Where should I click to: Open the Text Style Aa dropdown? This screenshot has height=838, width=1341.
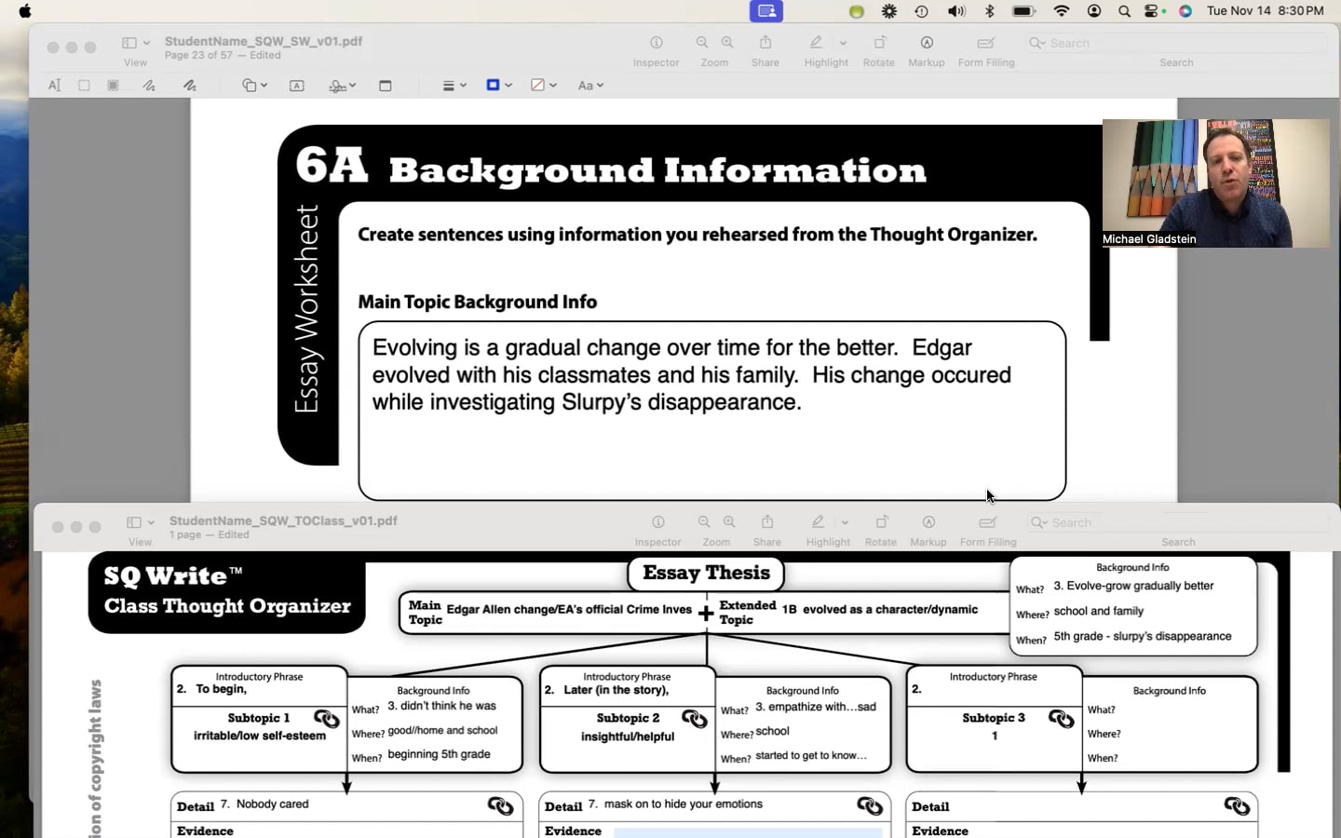point(590,85)
